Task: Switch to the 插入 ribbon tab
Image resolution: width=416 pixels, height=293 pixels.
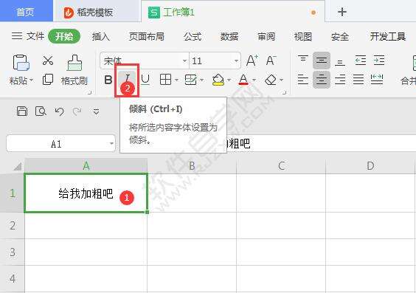Action: point(100,36)
